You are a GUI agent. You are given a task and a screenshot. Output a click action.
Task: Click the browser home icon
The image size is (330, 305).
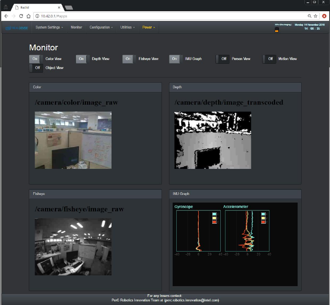pos(28,16)
